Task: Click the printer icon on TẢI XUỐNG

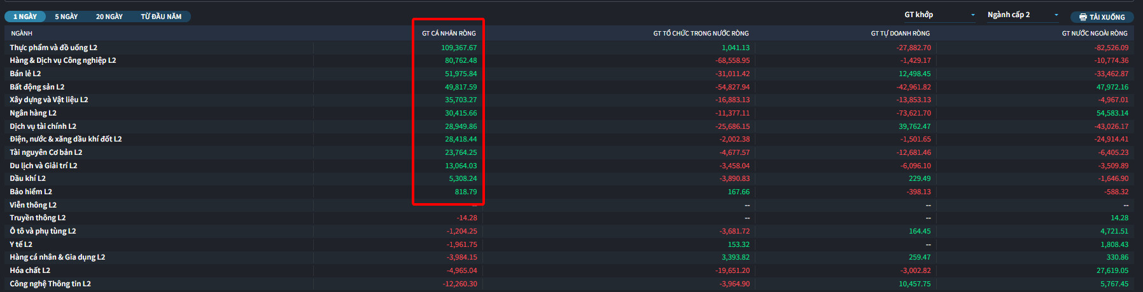Action: pyautogui.click(x=1083, y=17)
